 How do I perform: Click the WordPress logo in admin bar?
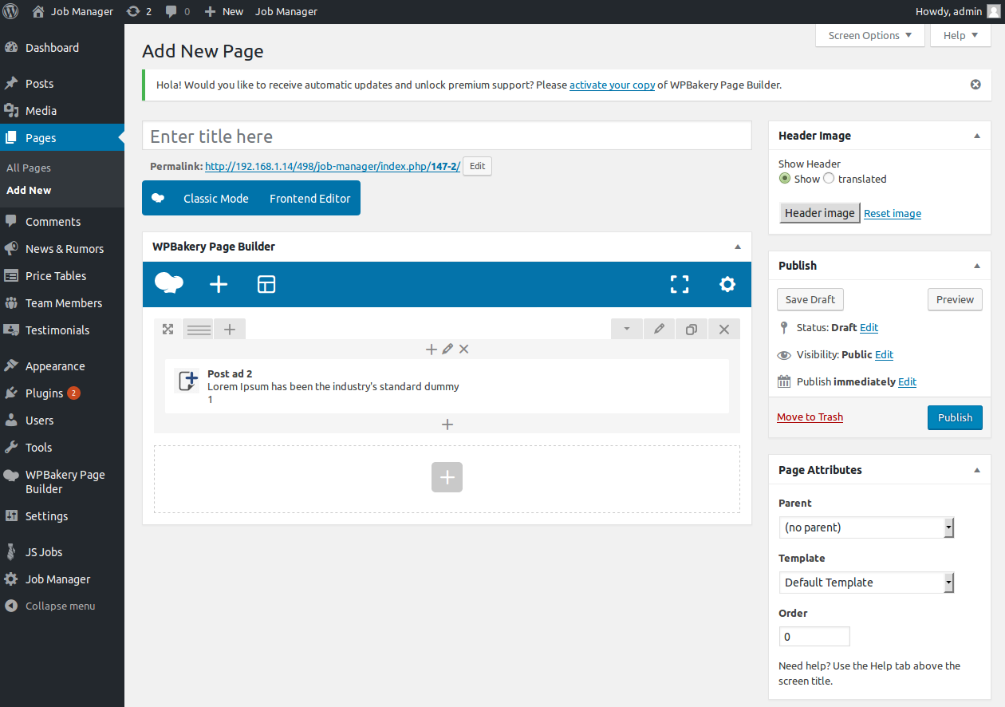point(10,11)
